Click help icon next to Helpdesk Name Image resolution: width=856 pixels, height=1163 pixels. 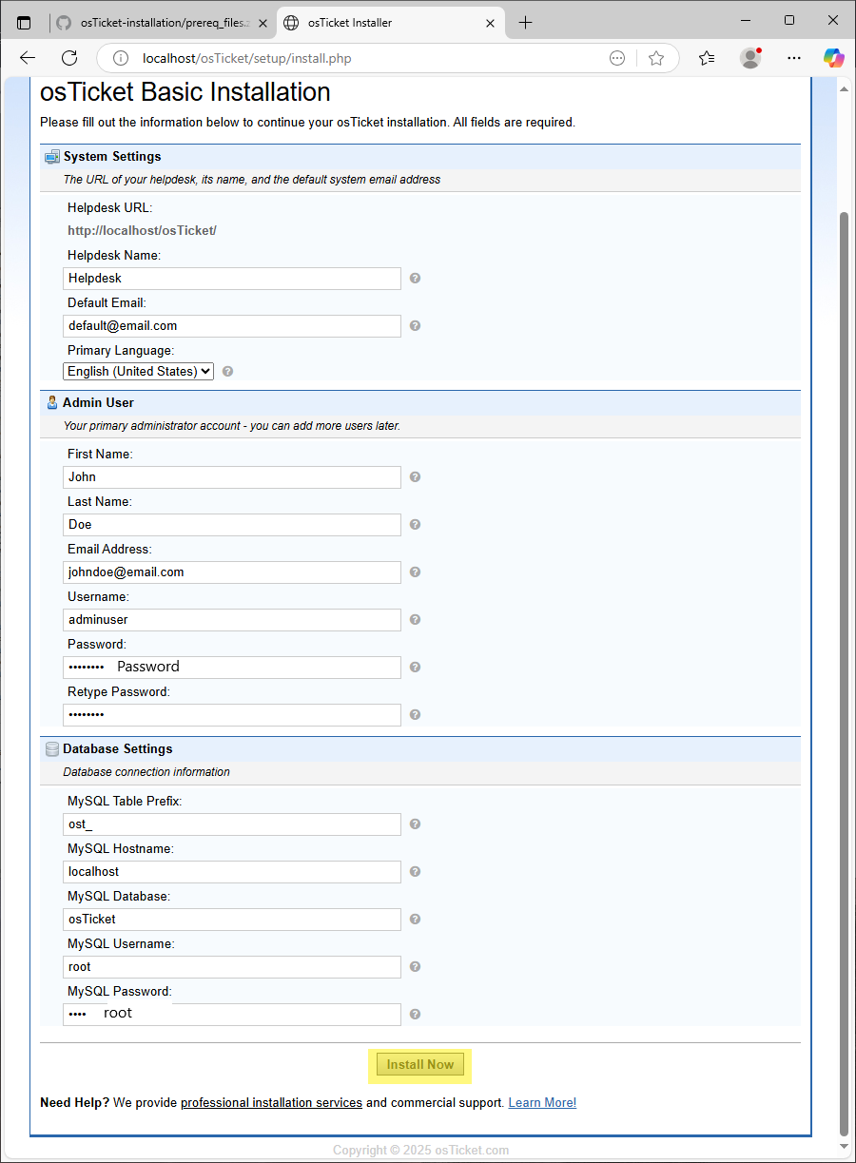tap(415, 279)
